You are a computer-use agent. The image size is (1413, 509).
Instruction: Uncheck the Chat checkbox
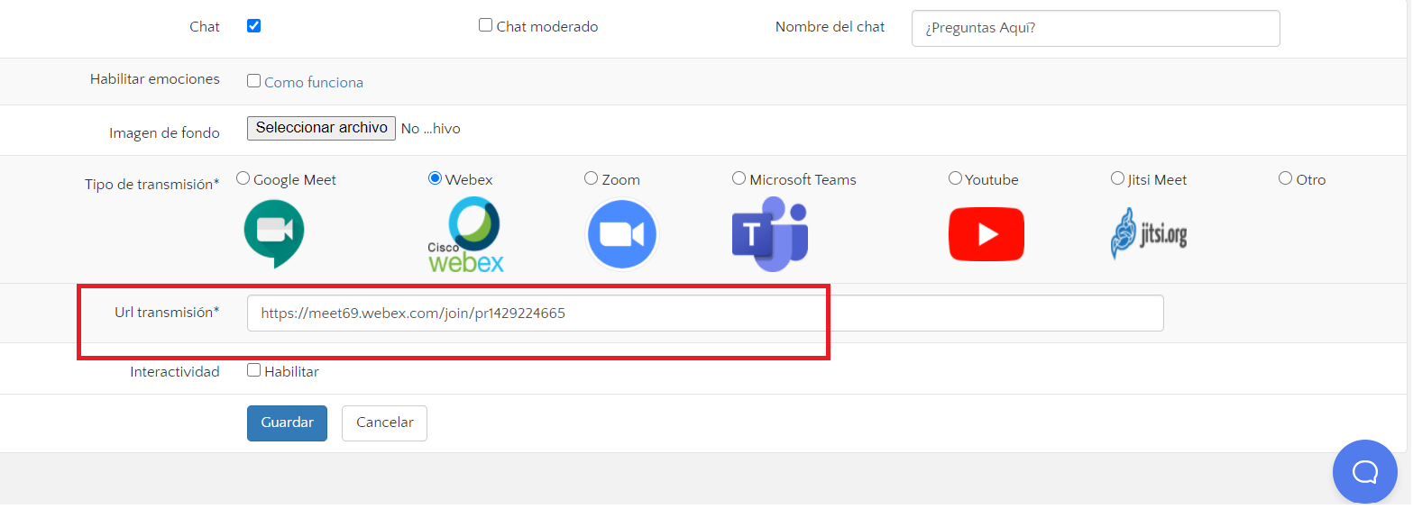tap(254, 26)
